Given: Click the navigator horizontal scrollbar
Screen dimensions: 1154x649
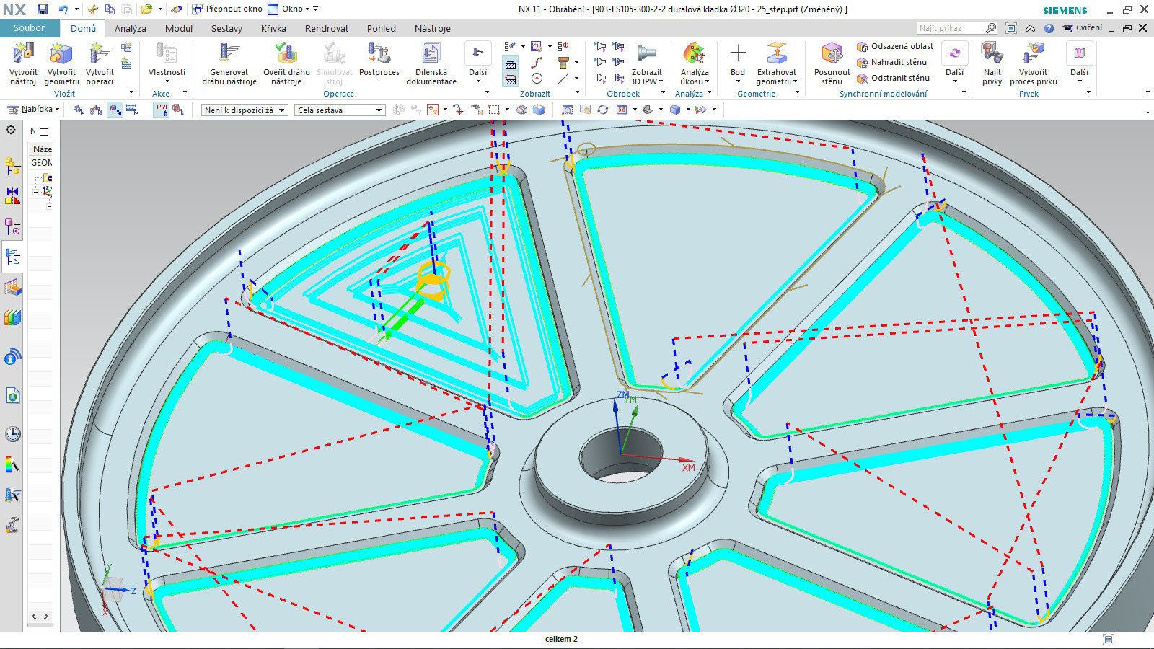Looking at the screenshot, I should 40,625.
